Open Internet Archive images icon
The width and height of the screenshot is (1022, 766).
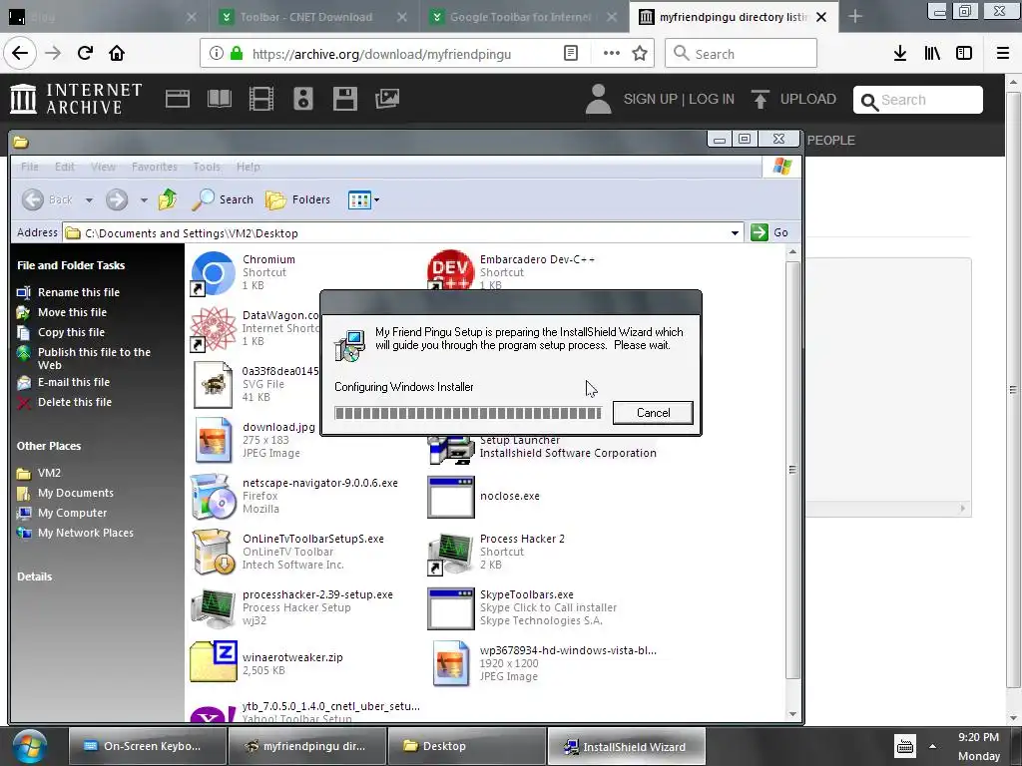coord(387,99)
